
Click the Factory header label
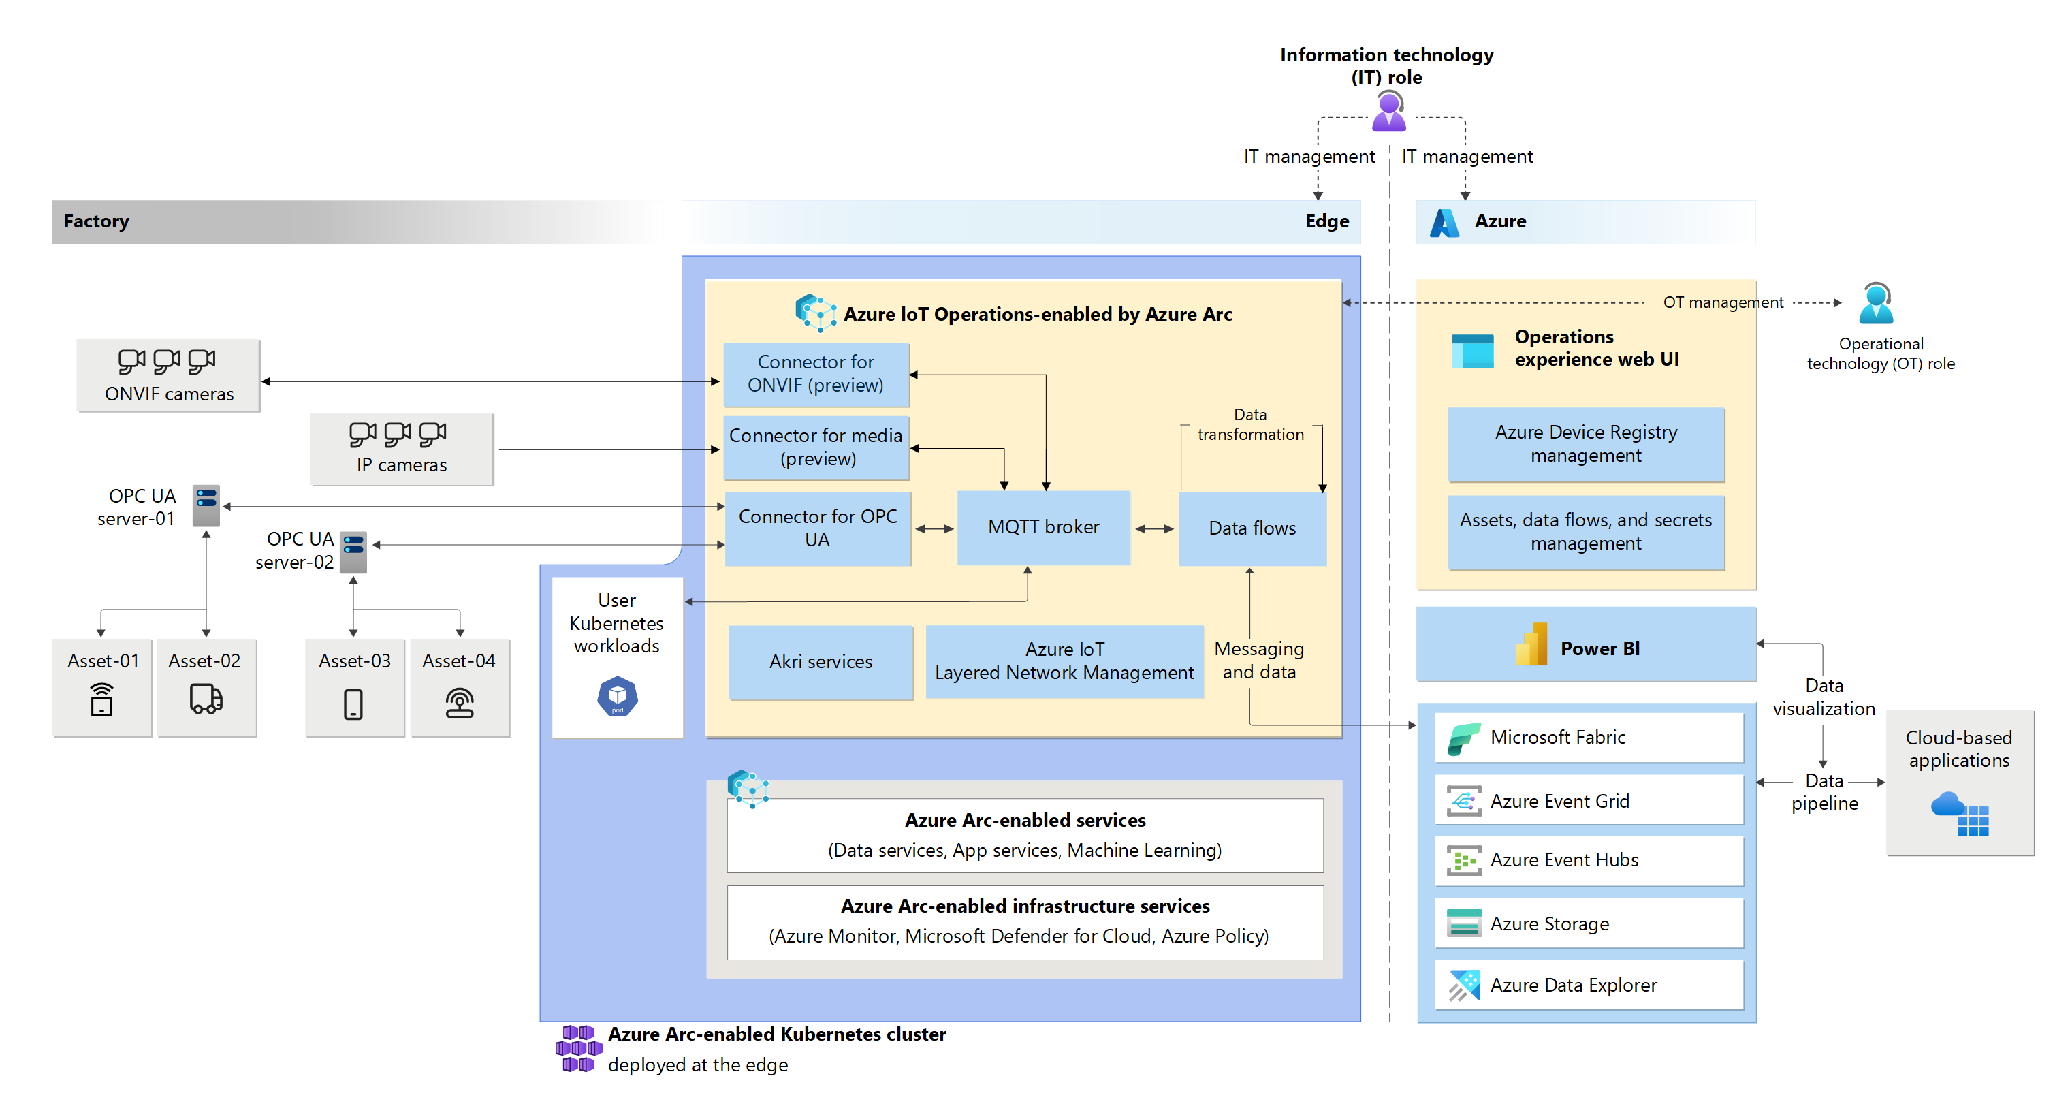97,222
